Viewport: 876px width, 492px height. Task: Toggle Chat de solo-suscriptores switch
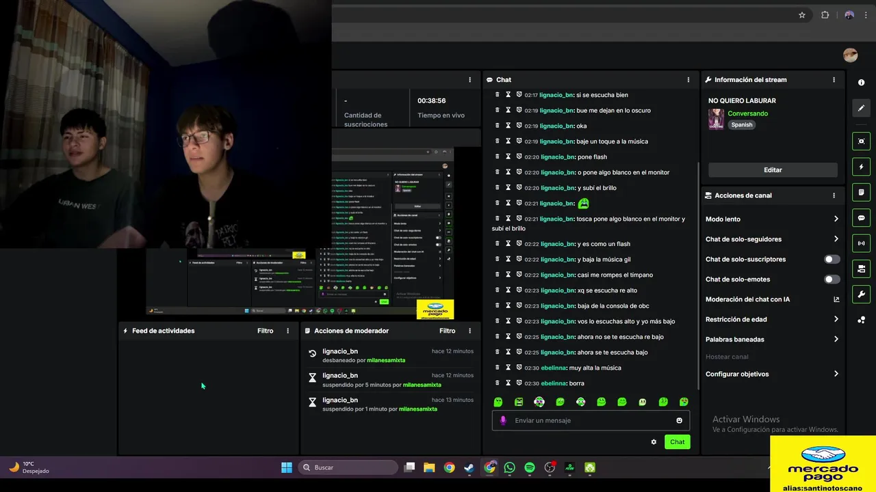pyautogui.click(x=832, y=259)
